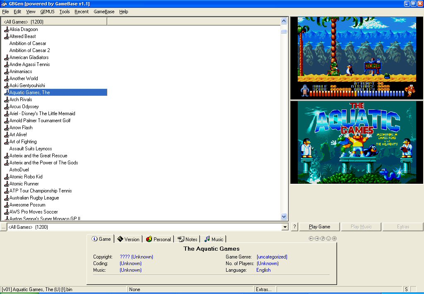
Task: Click the question mark button
Action: pyautogui.click(x=294, y=227)
